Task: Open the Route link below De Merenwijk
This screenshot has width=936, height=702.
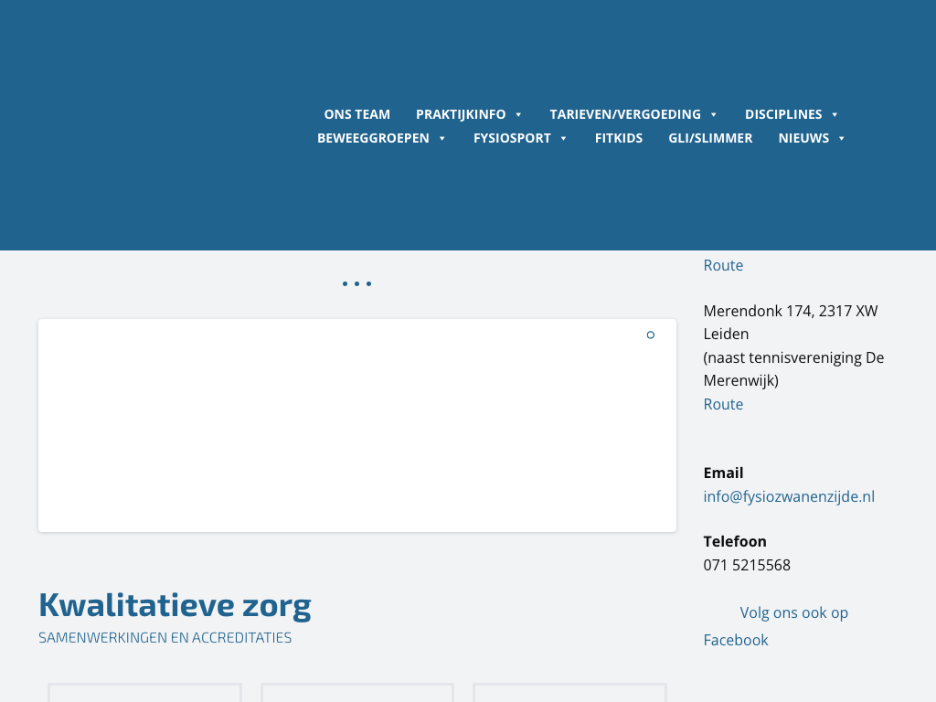Action: coord(723,404)
